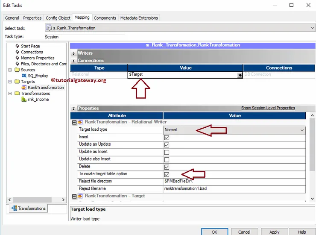Click the Transformations view icon at bottom

(14, 209)
